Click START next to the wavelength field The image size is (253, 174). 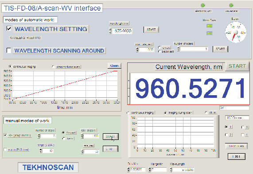click(x=151, y=30)
